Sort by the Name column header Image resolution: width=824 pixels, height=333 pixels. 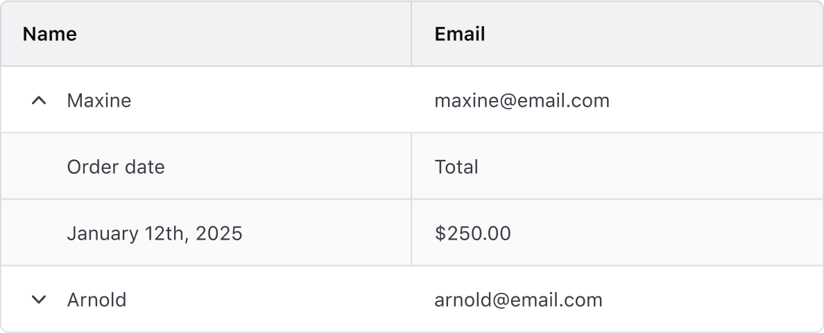[50, 34]
